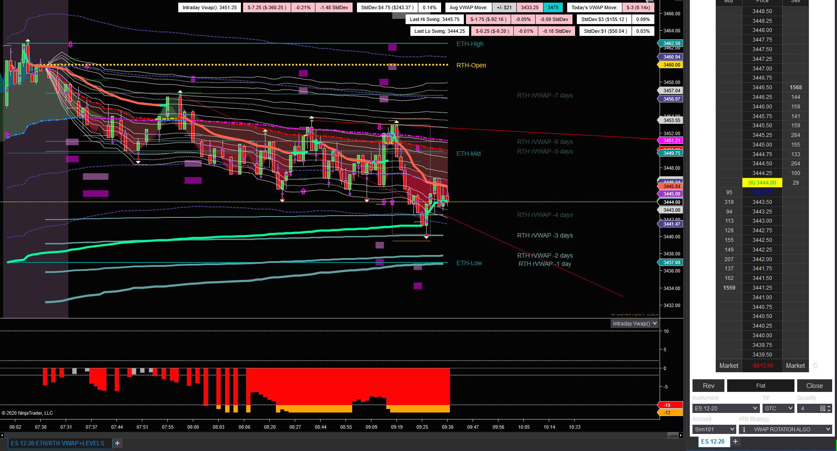Click the 3444.00 current price marker

pyautogui.click(x=671, y=202)
